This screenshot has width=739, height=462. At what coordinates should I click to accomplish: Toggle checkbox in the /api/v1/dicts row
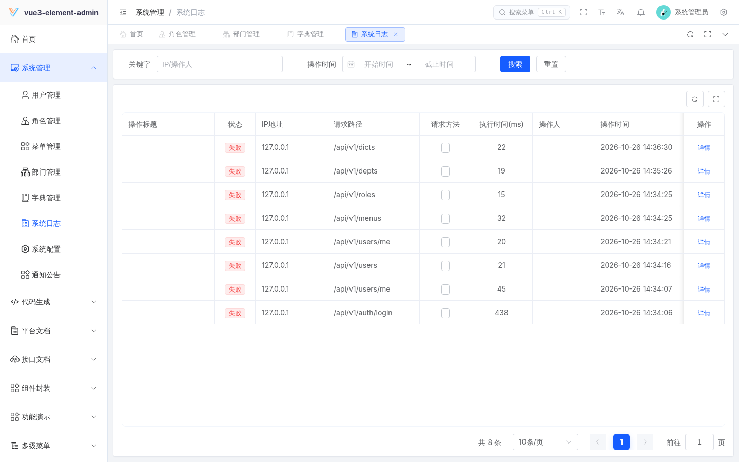pyautogui.click(x=445, y=148)
